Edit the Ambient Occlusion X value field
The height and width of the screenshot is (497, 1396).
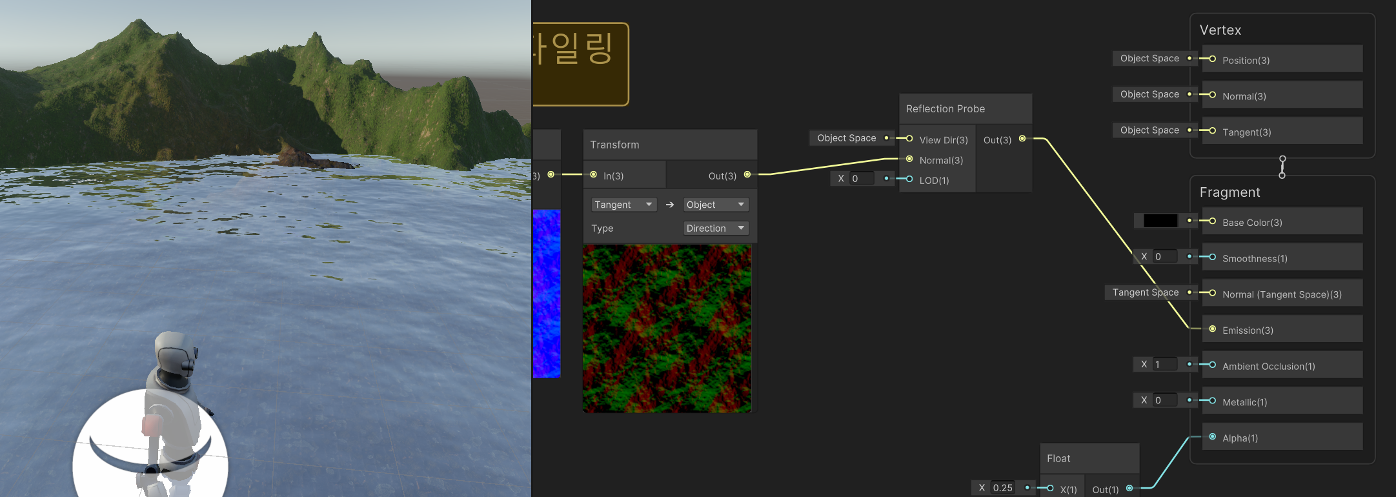(x=1166, y=365)
